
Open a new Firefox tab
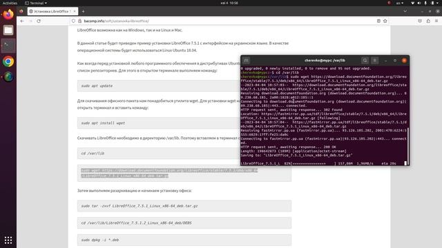tap(83, 11)
